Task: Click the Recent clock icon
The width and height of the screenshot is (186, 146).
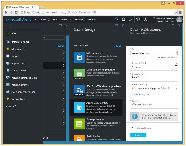Action: click(x=8, y=56)
